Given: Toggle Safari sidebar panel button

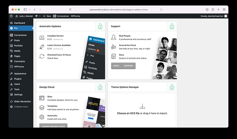Looking at the screenshot, I should [x=25, y=10].
